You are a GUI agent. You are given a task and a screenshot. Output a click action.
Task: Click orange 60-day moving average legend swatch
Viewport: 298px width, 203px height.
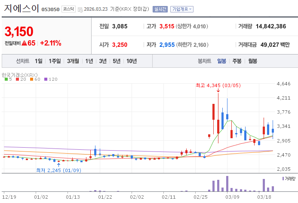pos(31,79)
